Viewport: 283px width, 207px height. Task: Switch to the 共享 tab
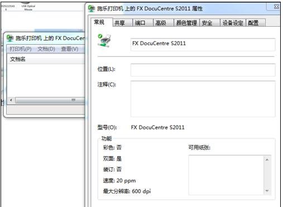click(122, 23)
